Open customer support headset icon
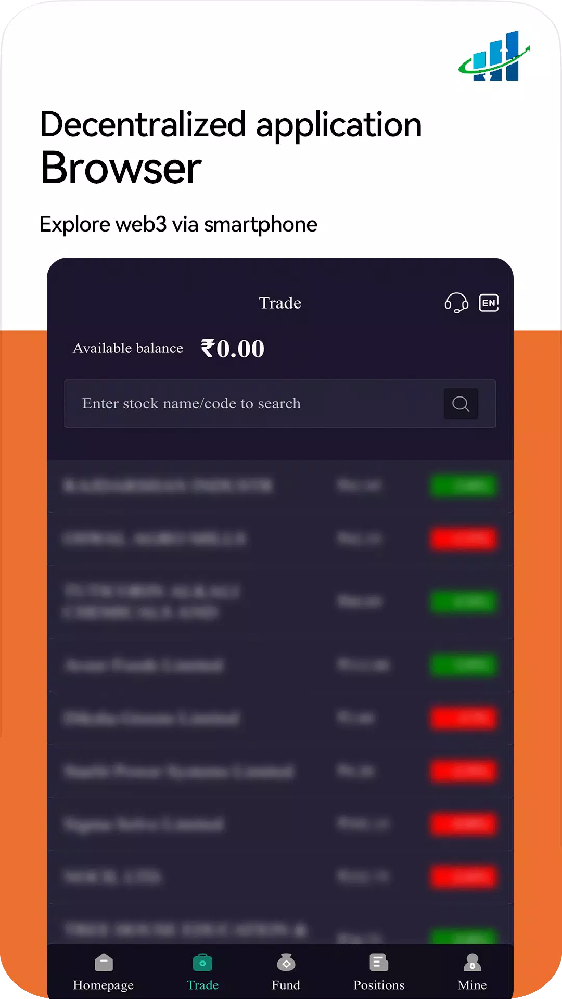Image resolution: width=562 pixels, height=999 pixels. click(x=456, y=303)
